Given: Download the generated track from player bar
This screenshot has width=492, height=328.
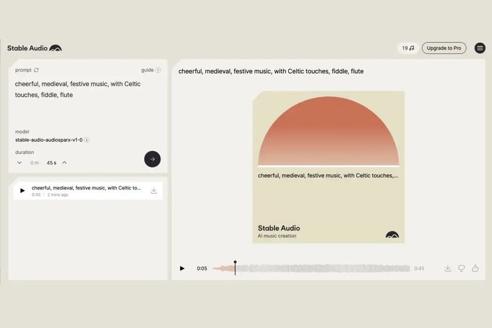Looking at the screenshot, I should tap(448, 268).
